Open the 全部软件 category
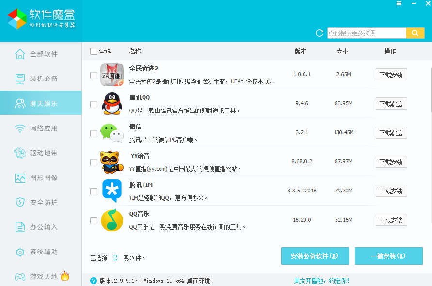432x286 pixels. coord(41,54)
